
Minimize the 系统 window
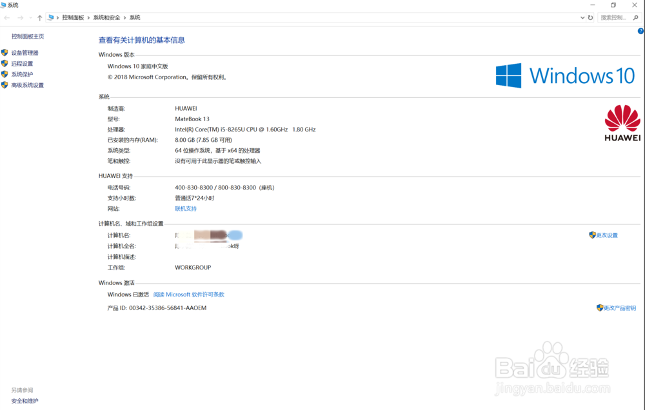[x=592, y=5]
